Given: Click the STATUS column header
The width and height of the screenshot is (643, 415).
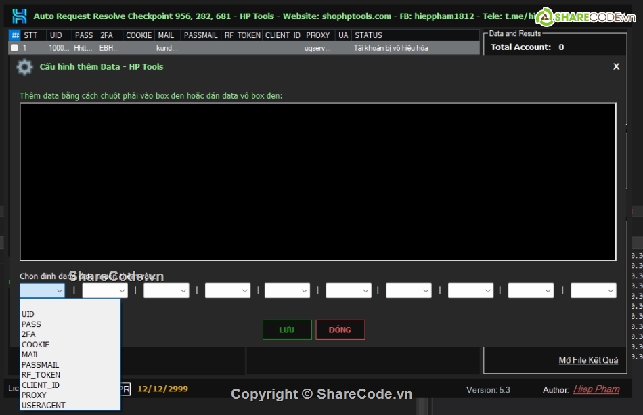Looking at the screenshot, I should (415, 35).
